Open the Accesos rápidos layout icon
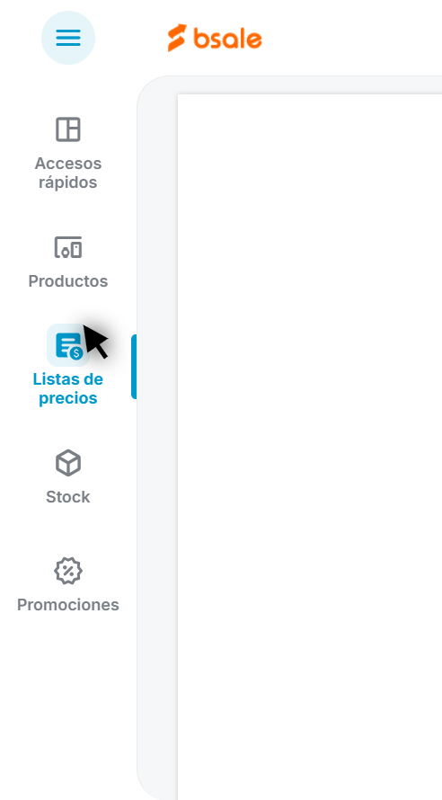Viewport: 442px width, 800px height. click(67, 129)
